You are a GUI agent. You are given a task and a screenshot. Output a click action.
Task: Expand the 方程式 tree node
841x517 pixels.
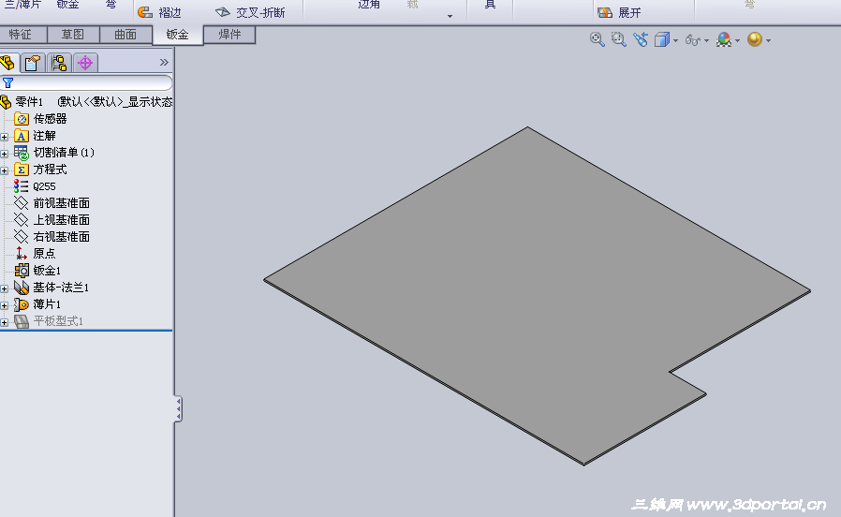(x=5, y=170)
